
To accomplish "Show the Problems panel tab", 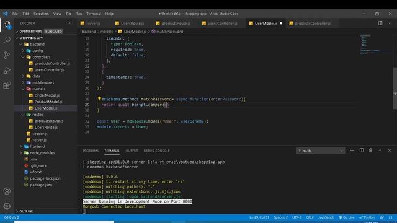I will [91, 151].
